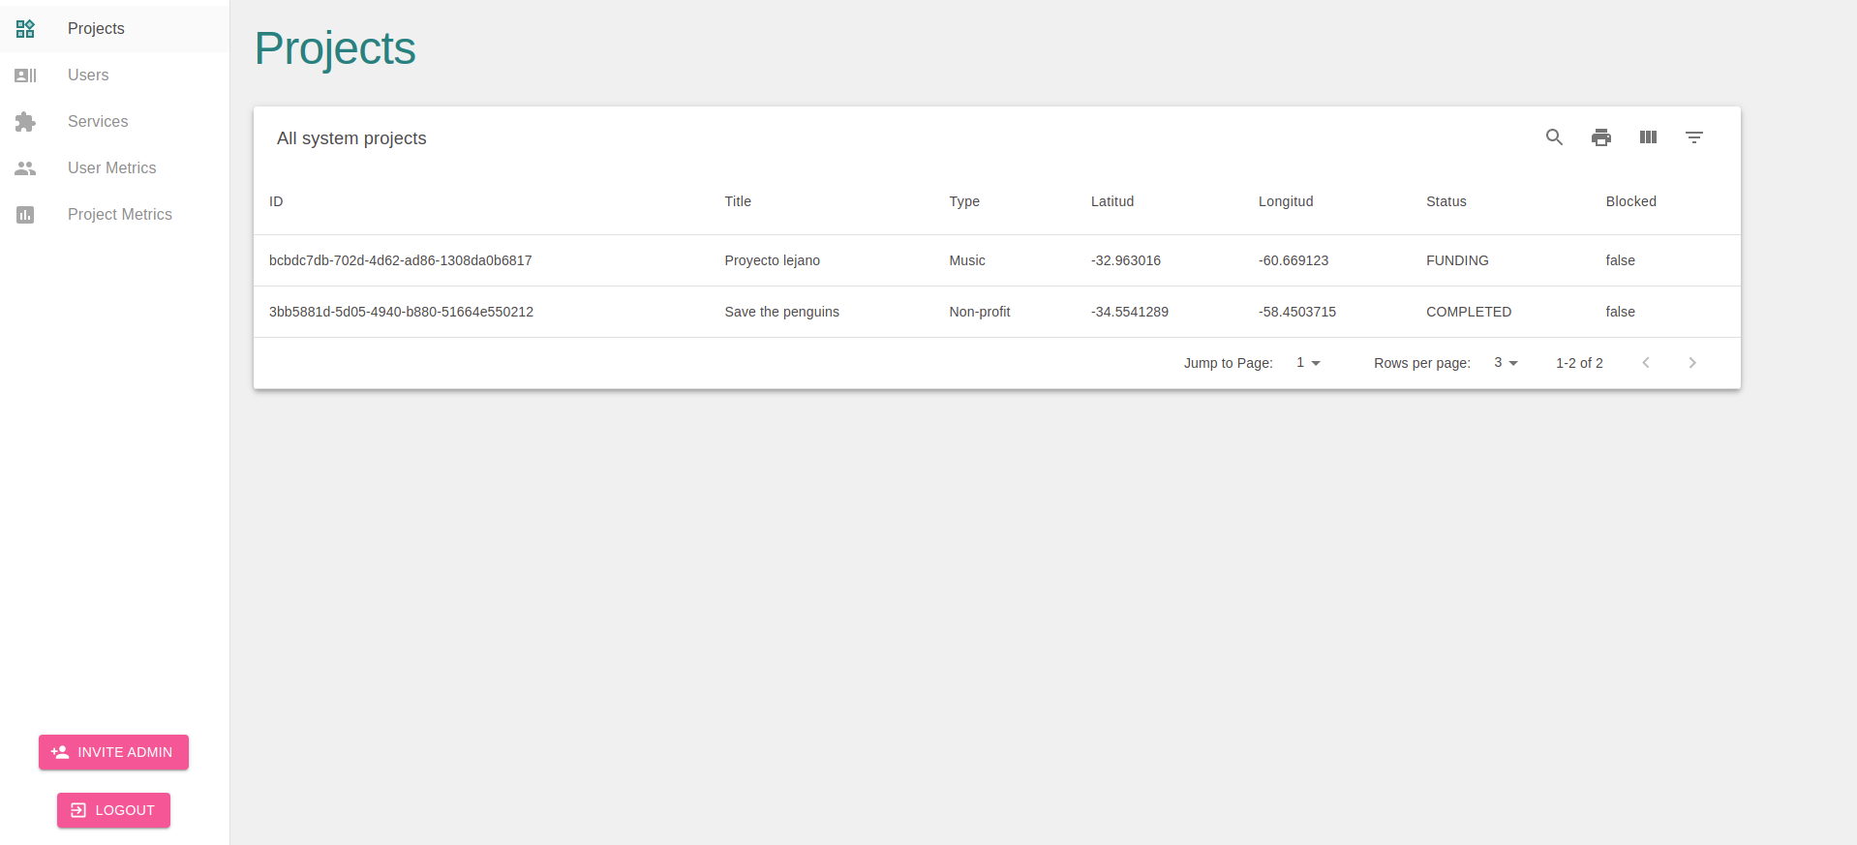Image resolution: width=1857 pixels, height=845 pixels.
Task: Open the Jump to Page dropdown
Action: click(1308, 363)
